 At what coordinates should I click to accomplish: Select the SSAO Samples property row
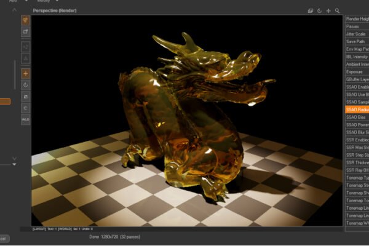coord(357,102)
